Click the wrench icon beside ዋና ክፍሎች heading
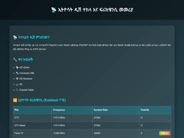 point(15,60)
